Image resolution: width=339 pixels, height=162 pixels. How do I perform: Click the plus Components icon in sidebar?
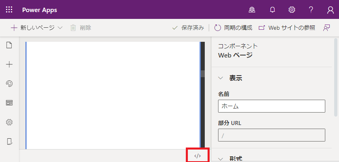point(9,65)
